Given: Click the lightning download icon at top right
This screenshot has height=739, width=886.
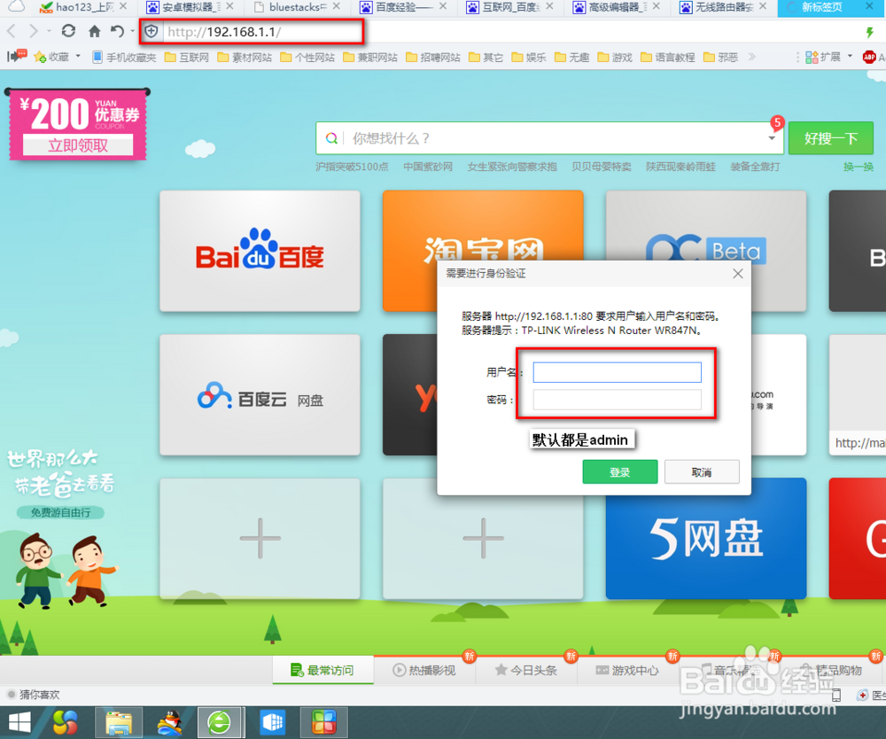Looking at the screenshot, I should (869, 33).
